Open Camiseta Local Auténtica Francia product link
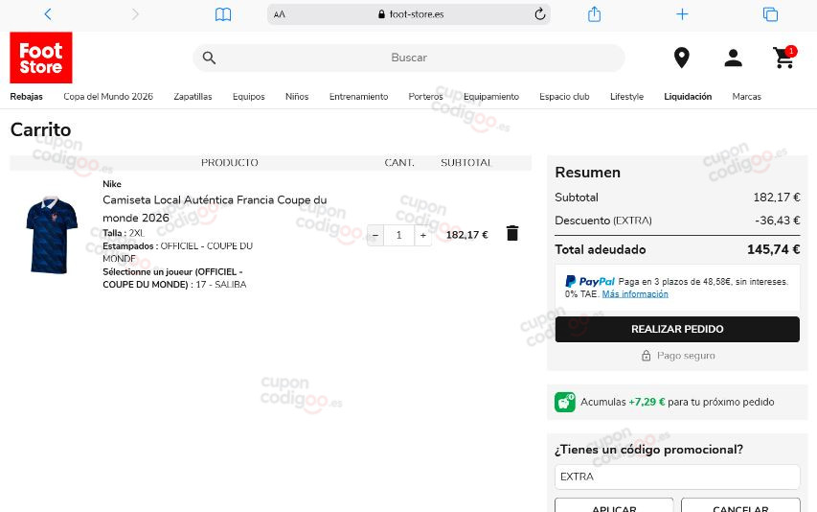 tap(215, 209)
